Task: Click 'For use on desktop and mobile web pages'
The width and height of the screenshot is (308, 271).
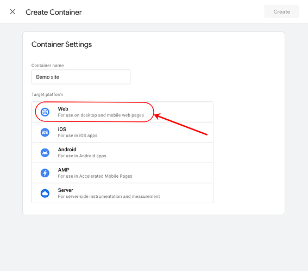Action: [x=101, y=115]
